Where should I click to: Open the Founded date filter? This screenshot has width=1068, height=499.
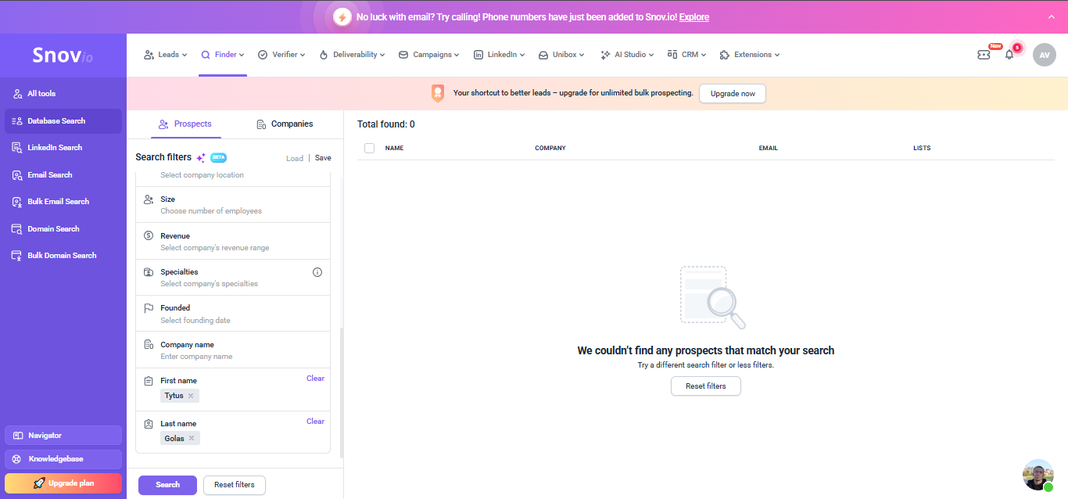click(233, 314)
